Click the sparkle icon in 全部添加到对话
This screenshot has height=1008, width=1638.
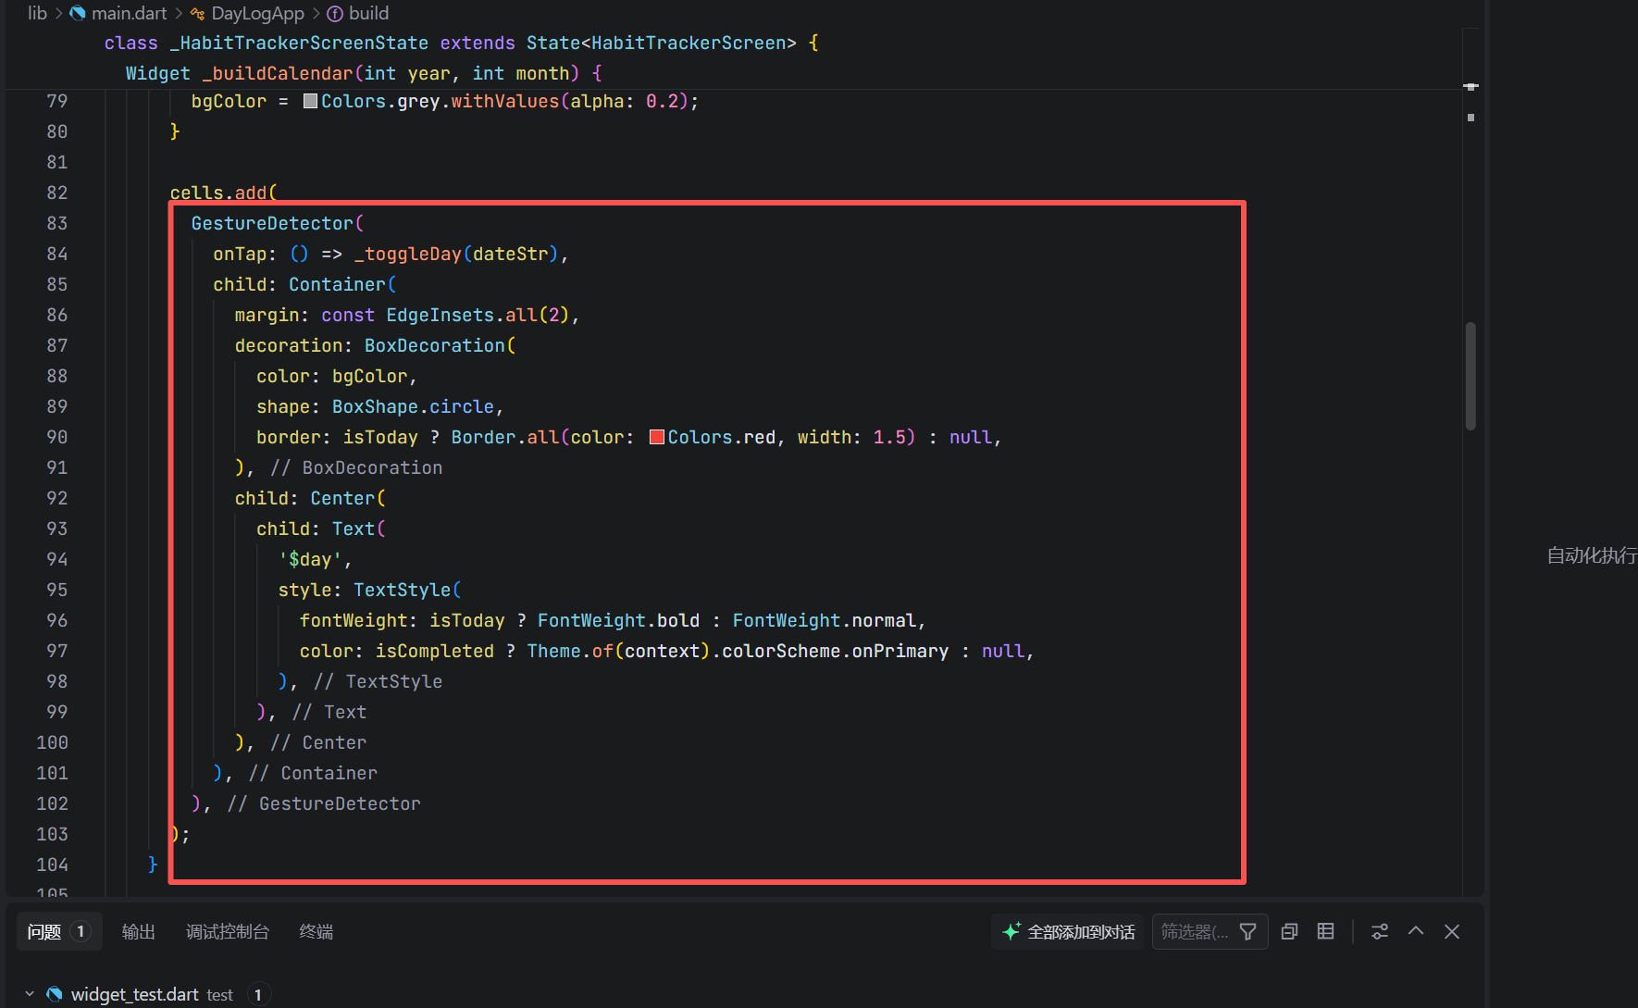click(1011, 931)
